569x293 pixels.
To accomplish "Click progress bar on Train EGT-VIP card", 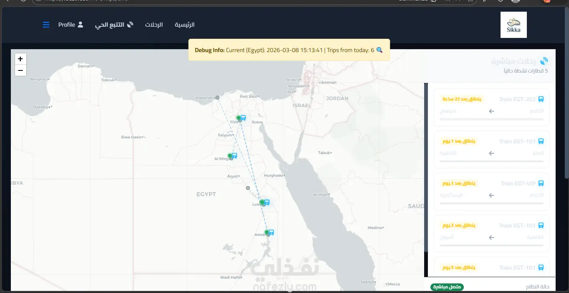I will click(492, 203).
